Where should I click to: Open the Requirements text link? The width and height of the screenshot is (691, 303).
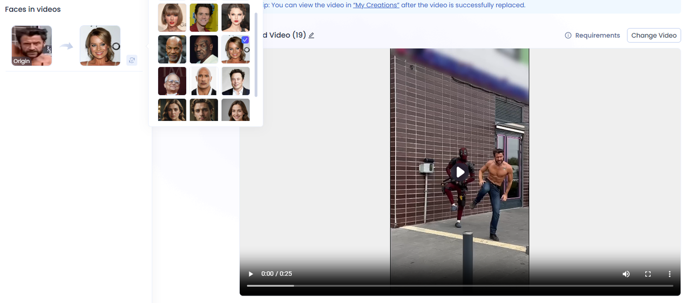point(597,36)
